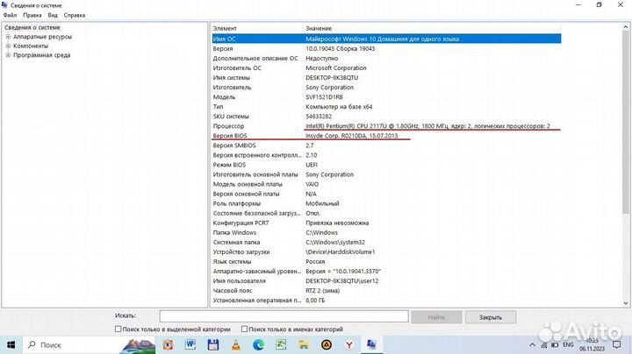Select the 'Процессор' row

[386, 126]
